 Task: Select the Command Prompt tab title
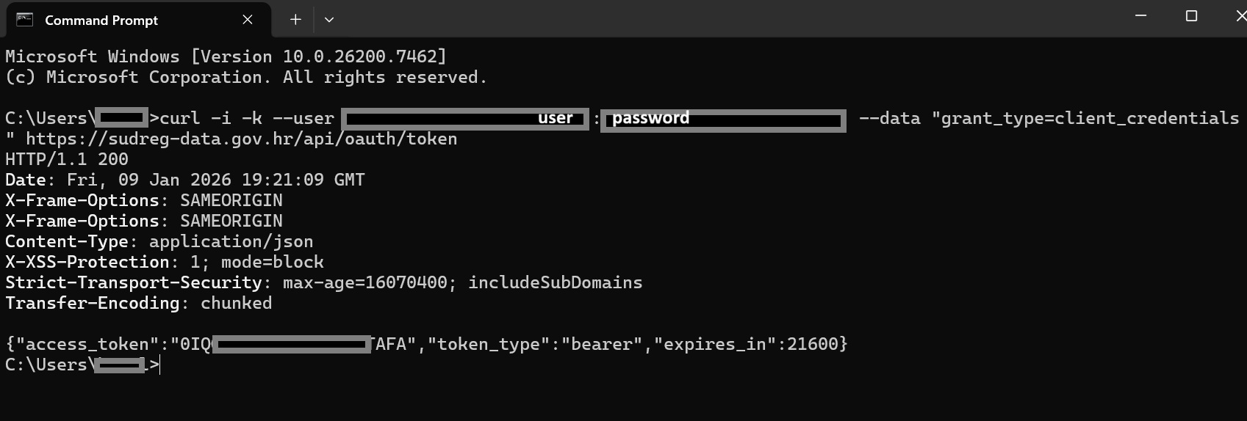pos(101,21)
